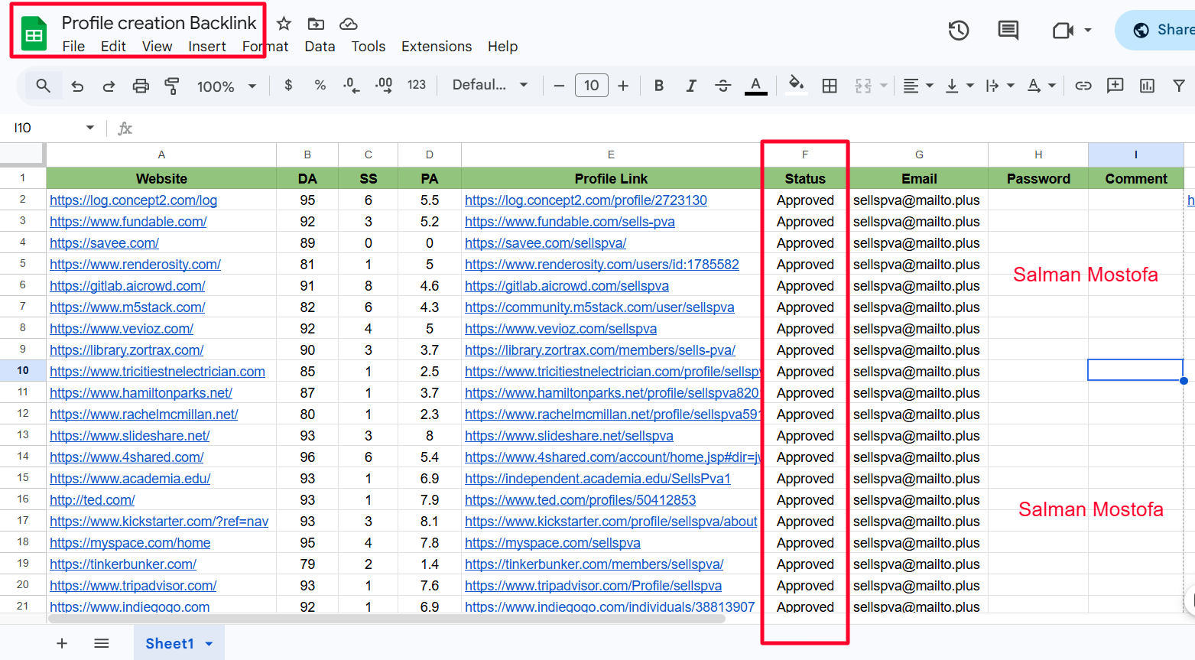Create a filter funnel icon
Viewport: 1195px width, 660px height.
1179,86
